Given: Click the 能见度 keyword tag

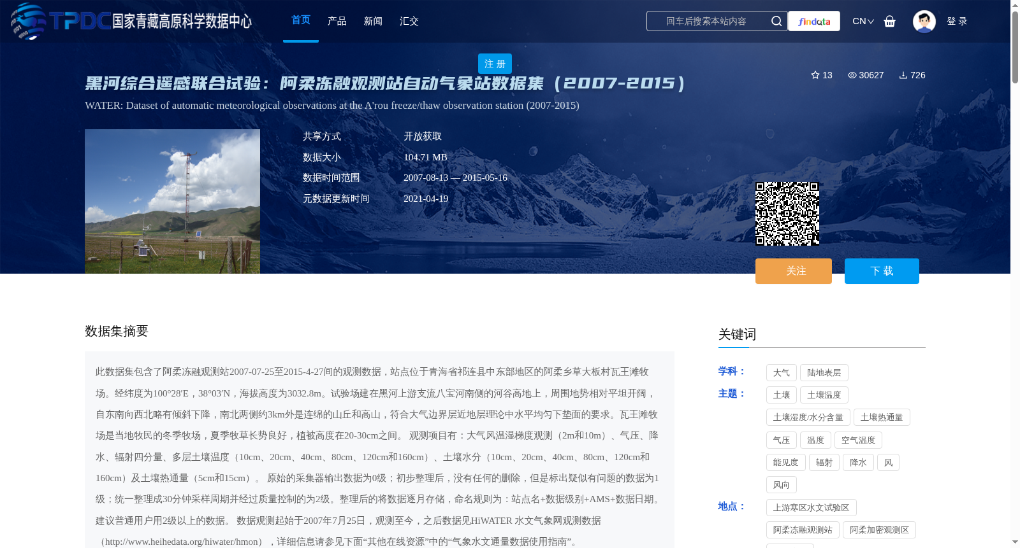Looking at the screenshot, I should point(786,463).
